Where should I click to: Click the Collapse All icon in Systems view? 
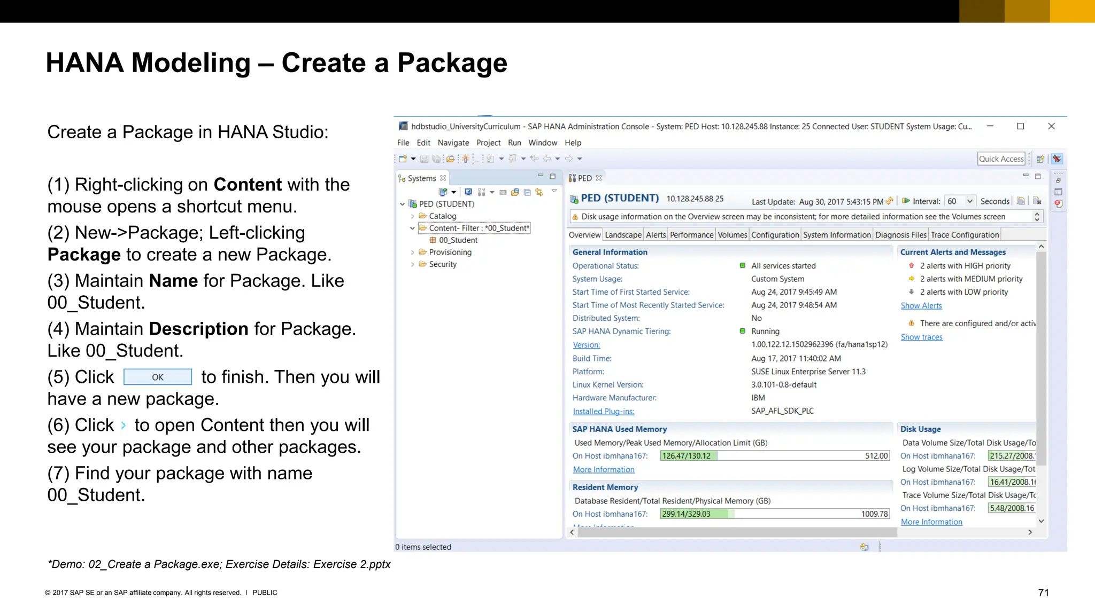tap(527, 193)
